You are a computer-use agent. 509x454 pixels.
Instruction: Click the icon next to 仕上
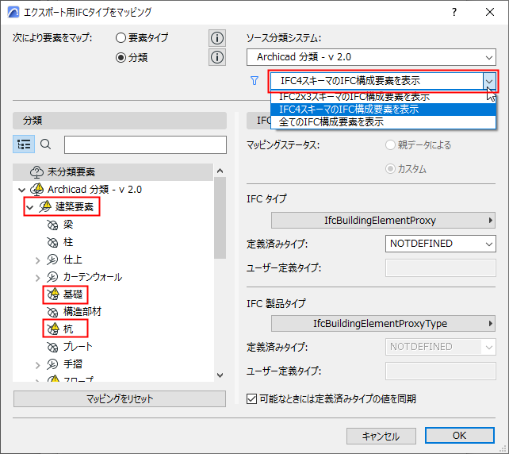coord(52,260)
